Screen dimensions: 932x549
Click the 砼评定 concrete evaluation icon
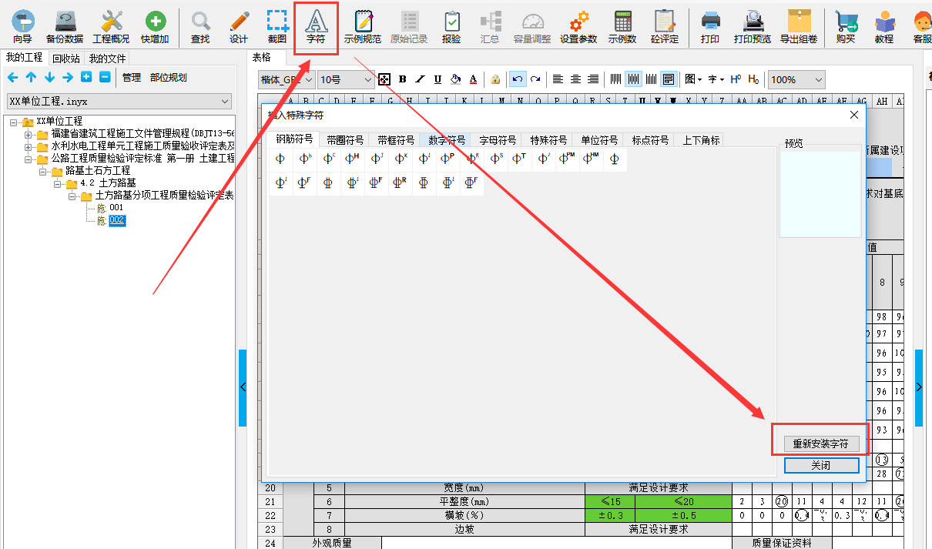[664, 26]
